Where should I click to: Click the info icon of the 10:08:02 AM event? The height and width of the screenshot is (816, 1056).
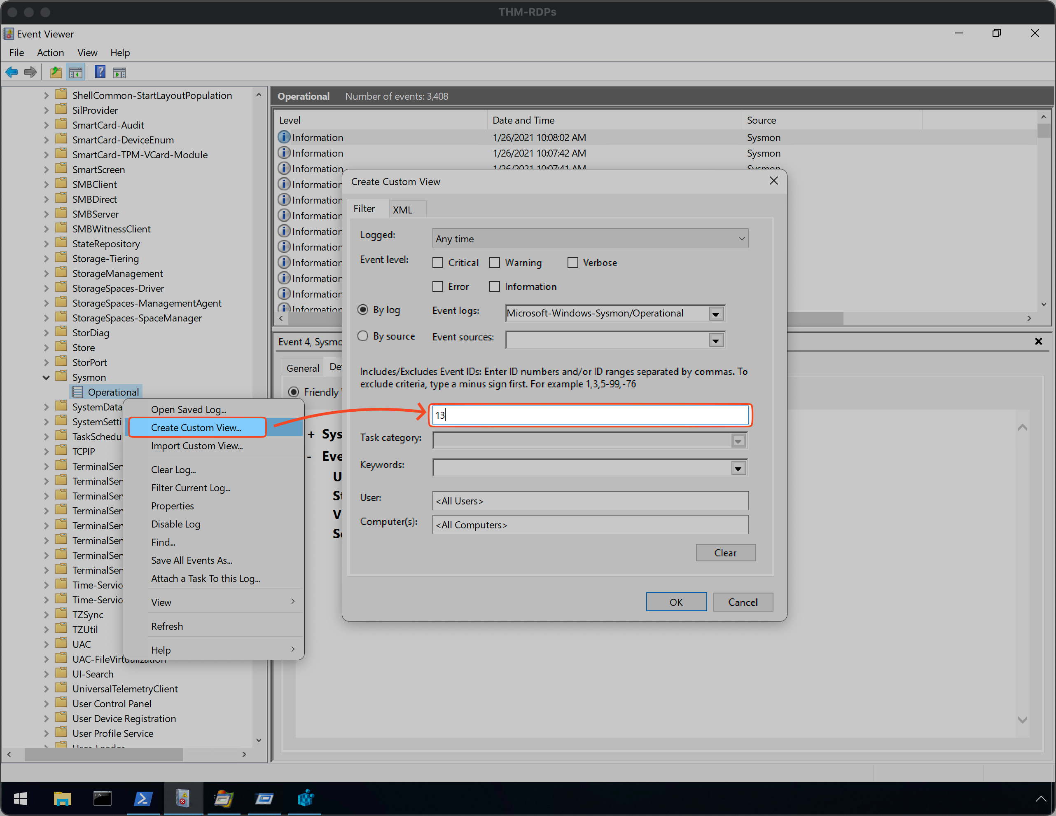click(284, 137)
